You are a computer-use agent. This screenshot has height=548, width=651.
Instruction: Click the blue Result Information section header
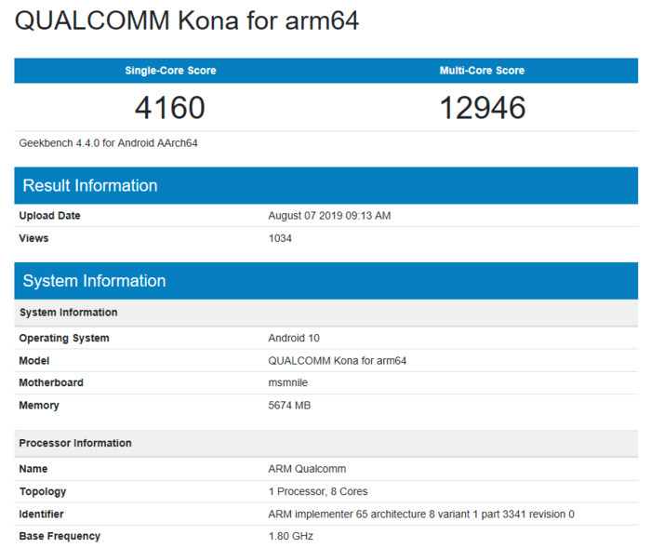(x=90, y=185)
